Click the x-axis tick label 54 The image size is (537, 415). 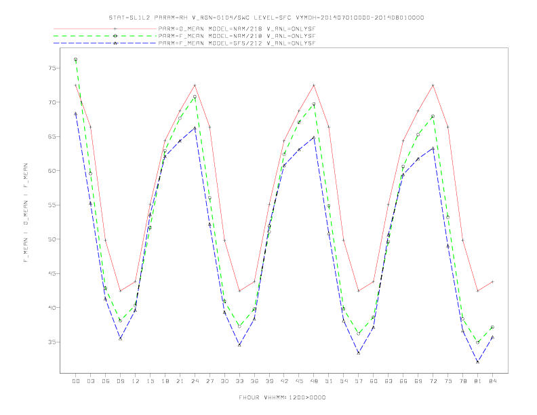[344, 381]
